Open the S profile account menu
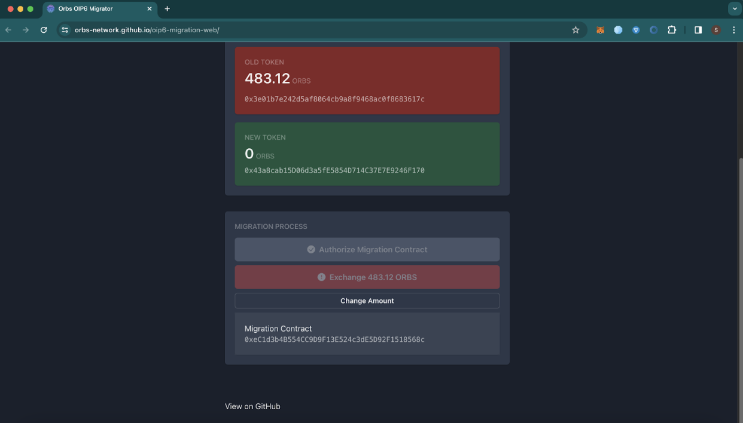The height and width of the screenshot is (423, 743). [715, 30]
